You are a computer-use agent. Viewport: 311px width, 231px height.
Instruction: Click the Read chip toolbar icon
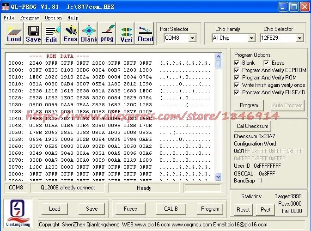[x=145, y=33]
